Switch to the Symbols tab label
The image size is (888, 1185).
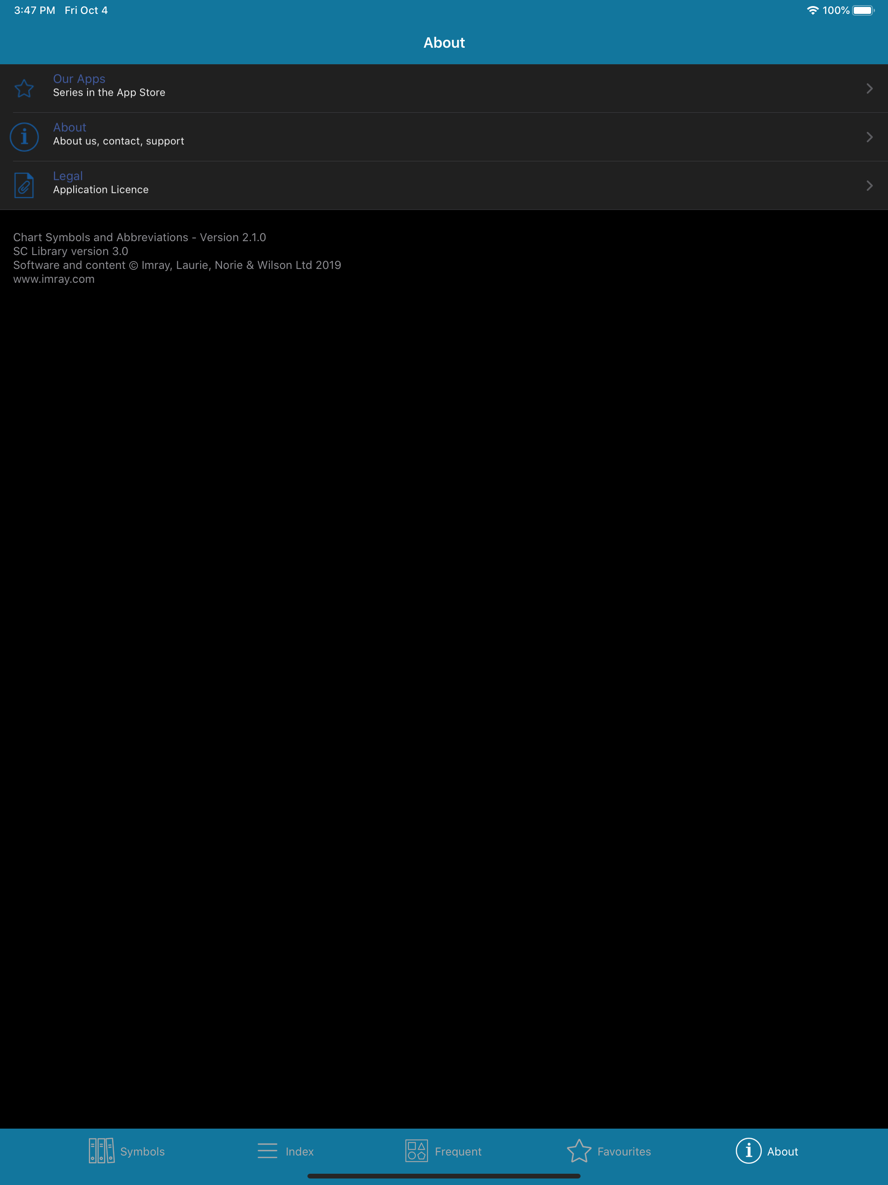tap(143, 1152)
